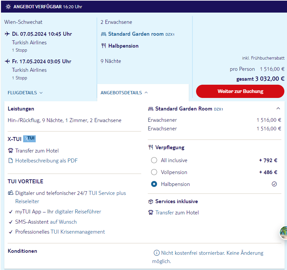
Task: Click 'Fr. 17.05.2024 03:05 Uhr' return text
Action: [x=42, y=61]
